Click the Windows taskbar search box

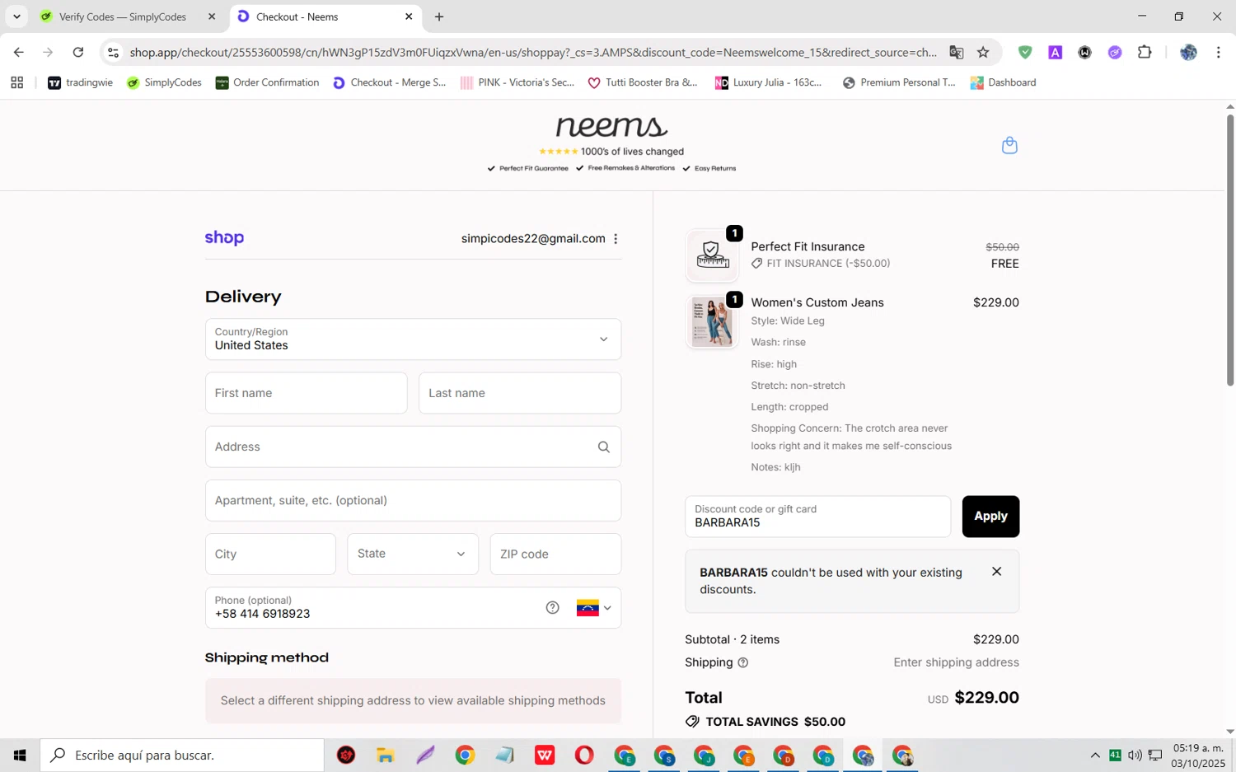(182, 755)
